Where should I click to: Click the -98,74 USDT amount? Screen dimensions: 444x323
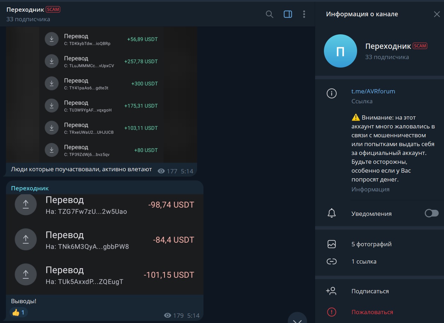171,205
